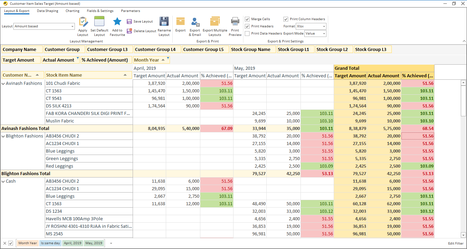This screenshot has width=467, height=249.
Task: Click the Apply Layout icon
Action: coord(83,22)
